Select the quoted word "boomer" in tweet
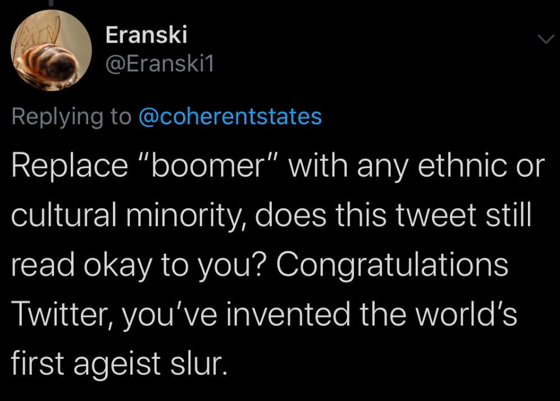The width and height of the screenshot is (560, 401). pos(207,165)
